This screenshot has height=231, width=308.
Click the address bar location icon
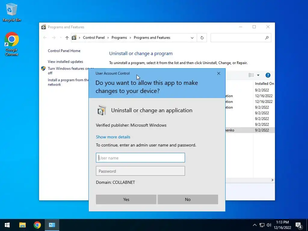pos(74,38)
